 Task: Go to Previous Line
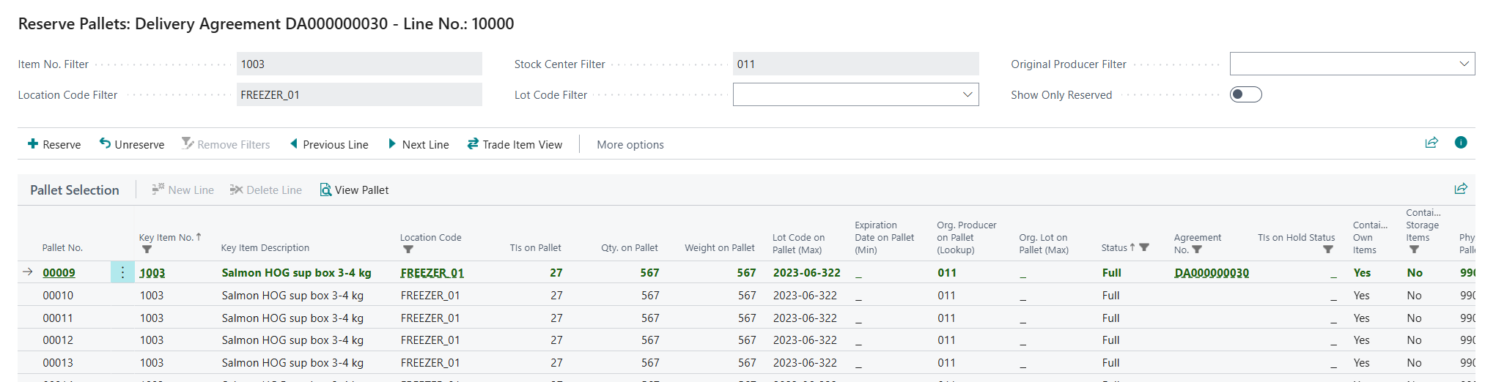coord(329,145)
